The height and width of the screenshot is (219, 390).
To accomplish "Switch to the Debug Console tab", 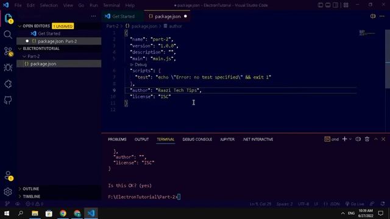I will (x=197, y=139).
